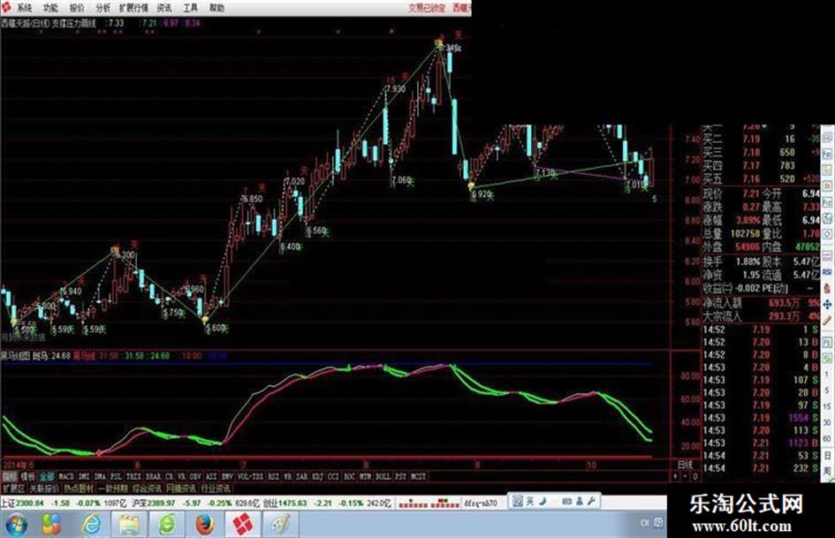Screen dimensions: 835x538
Task: Select the TRIX indicator tab
Action: [133, 477]
